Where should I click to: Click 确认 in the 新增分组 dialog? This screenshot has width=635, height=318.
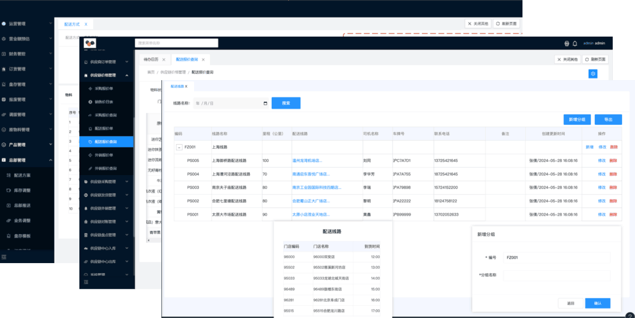[x=597, y=303]
